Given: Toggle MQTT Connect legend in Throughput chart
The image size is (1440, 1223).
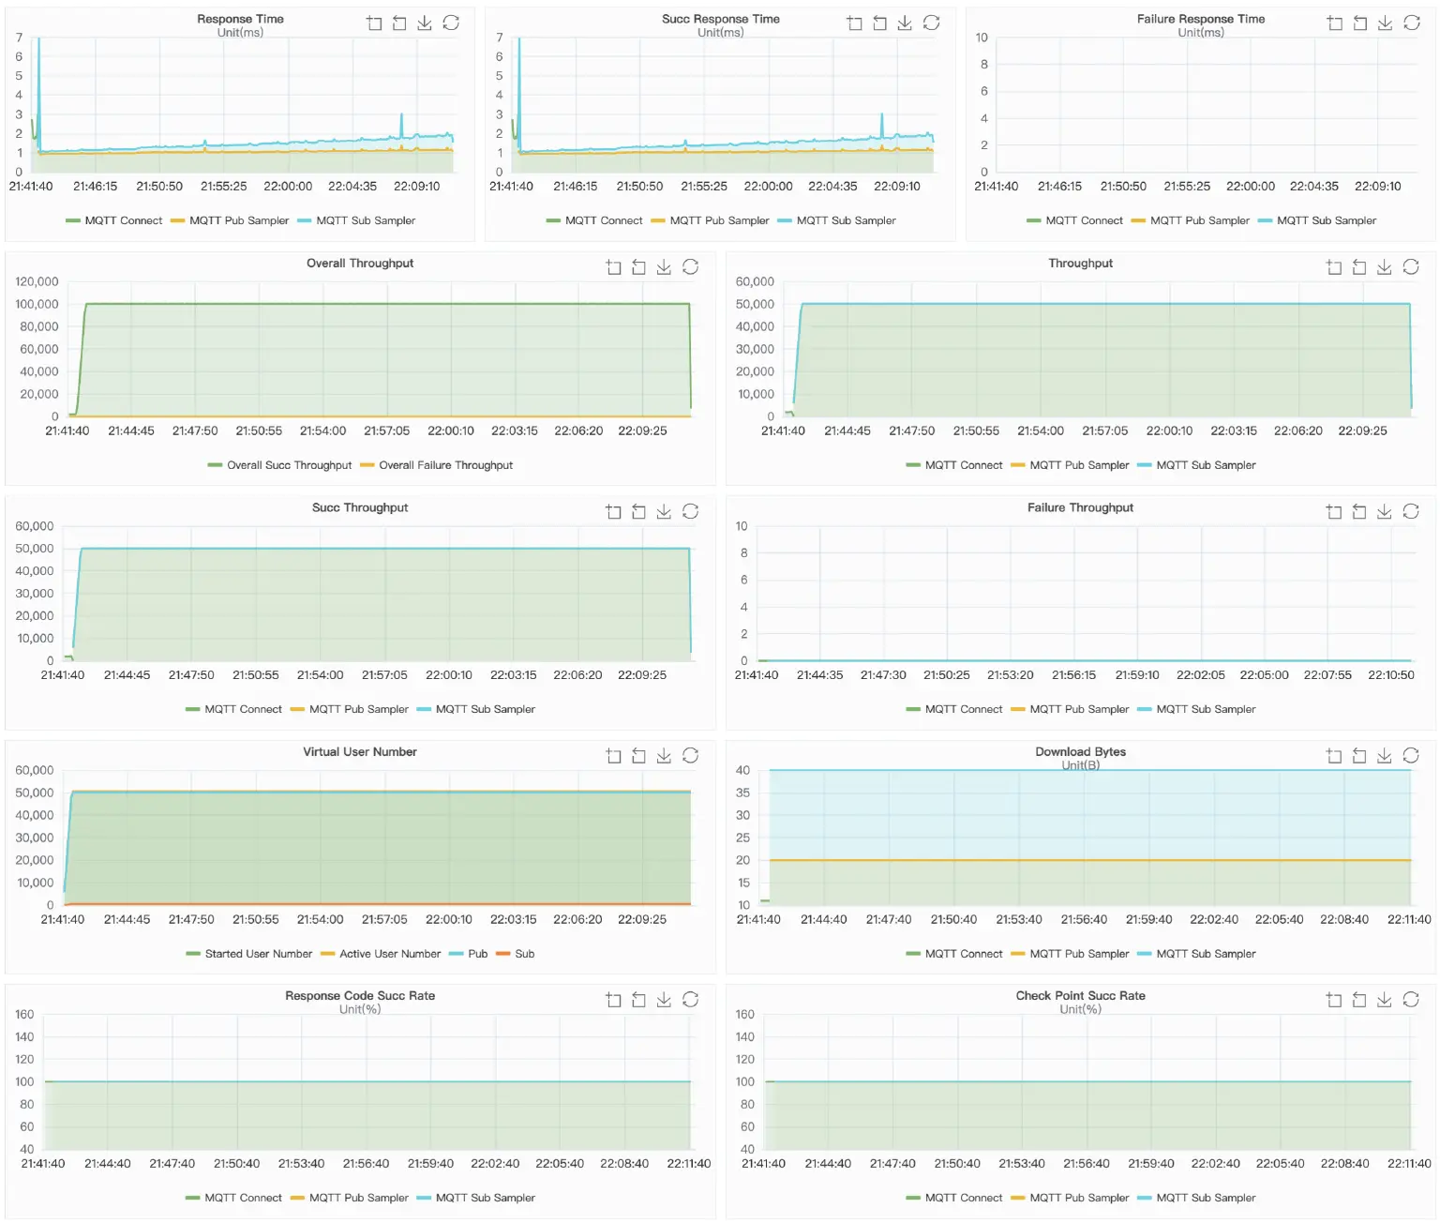Looking at the screenshot, I should coord(963,465).
